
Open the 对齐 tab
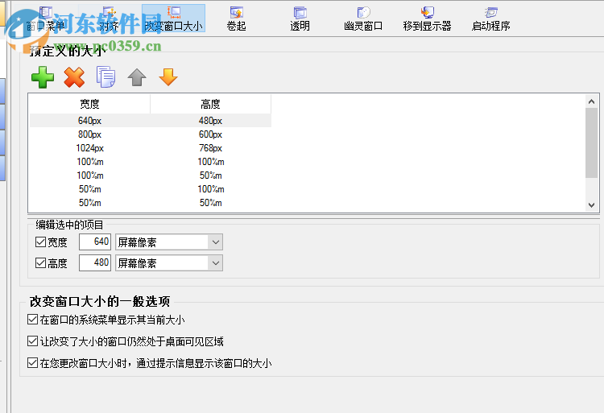(x=109, y=19)
